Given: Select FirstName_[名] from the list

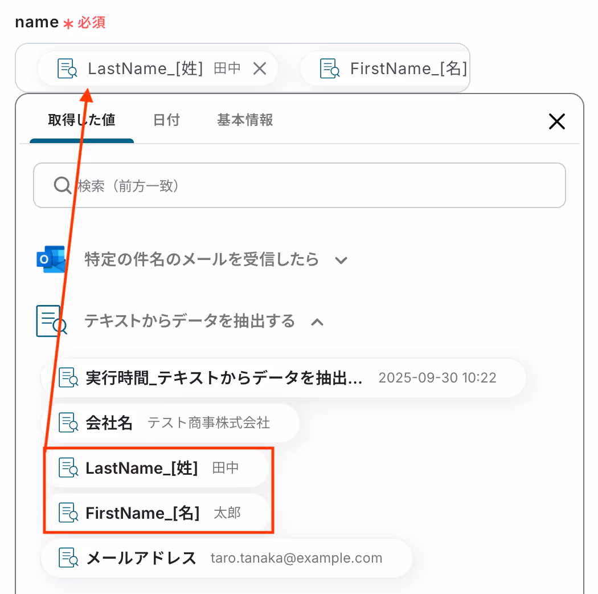Looking at the screenshot, I should pyautogui.click(x=155, y=513).
